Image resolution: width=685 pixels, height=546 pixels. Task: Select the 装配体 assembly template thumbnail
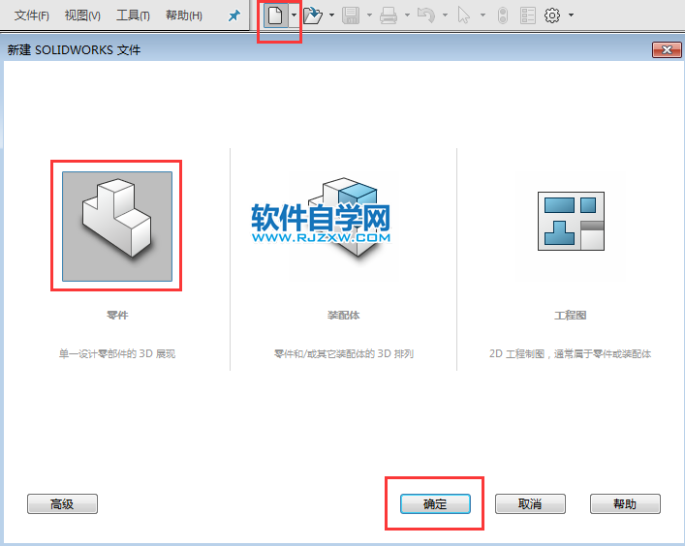[343, 227]
